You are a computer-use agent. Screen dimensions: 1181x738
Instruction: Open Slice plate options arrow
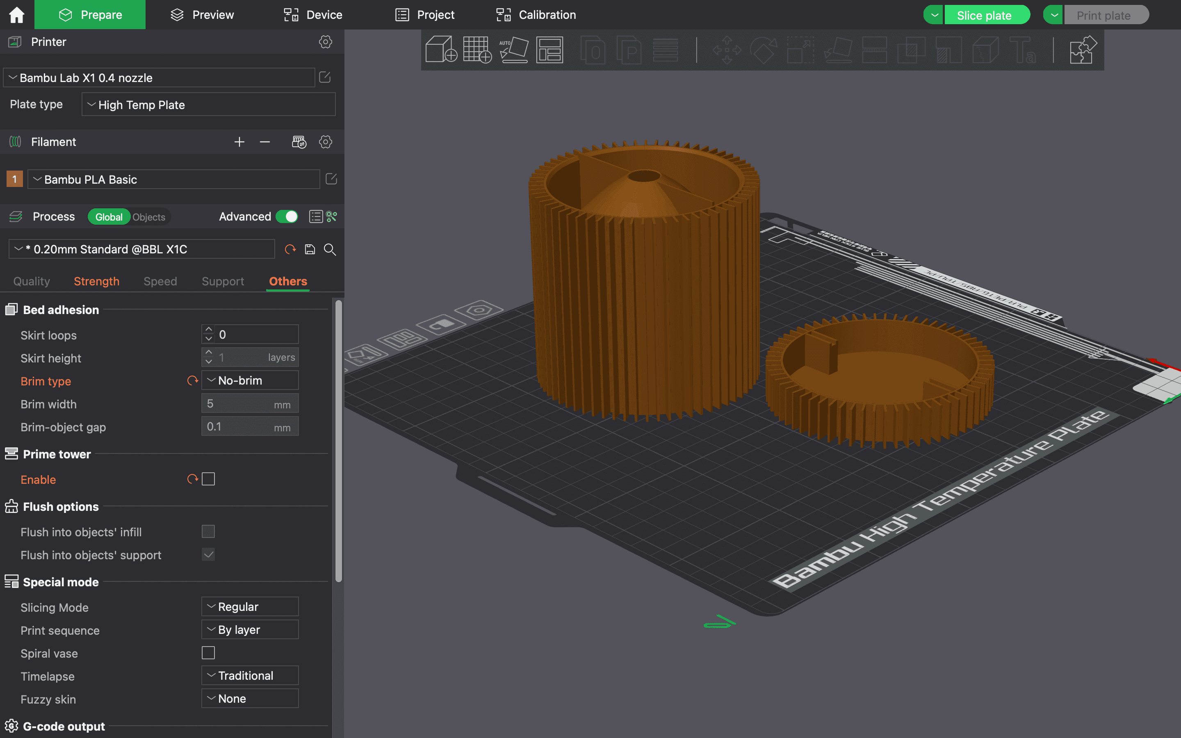(x=934, y=15)
